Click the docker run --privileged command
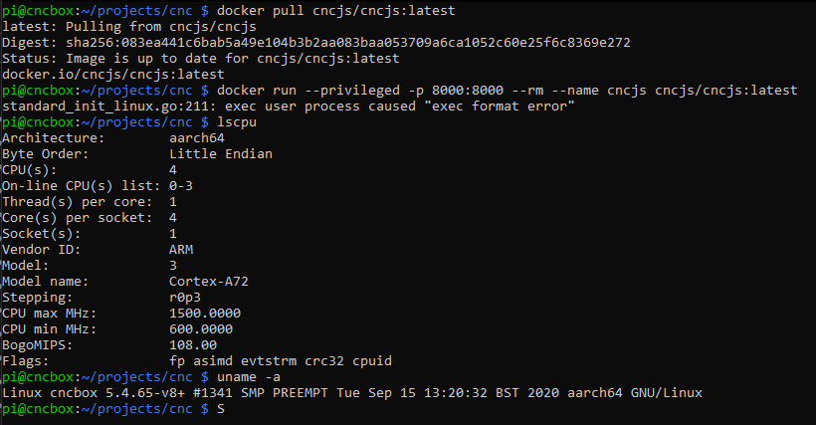 point(507,91)
